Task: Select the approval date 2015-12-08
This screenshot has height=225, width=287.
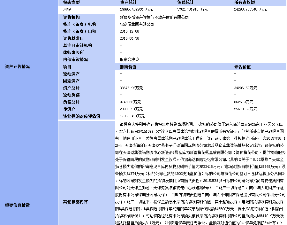Action: (x=129, y=31)
